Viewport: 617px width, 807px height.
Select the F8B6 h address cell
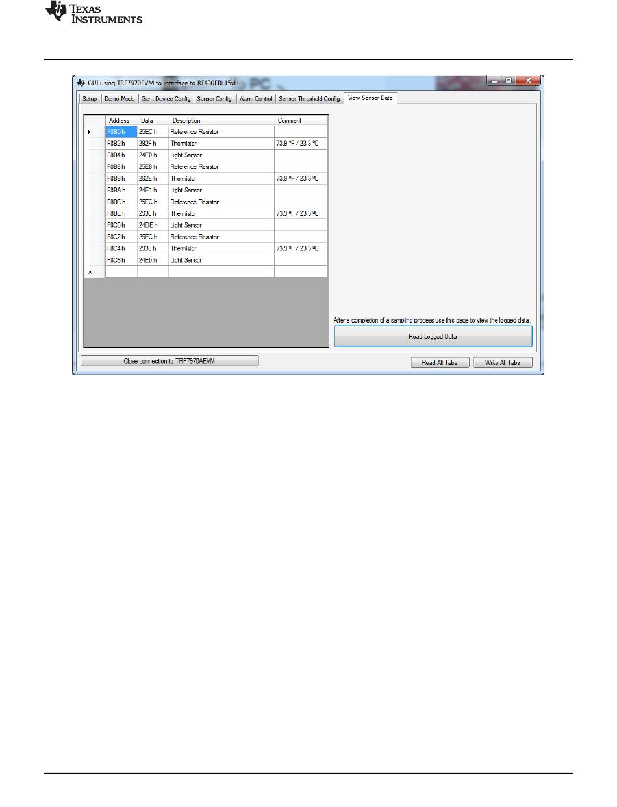(x=121, y=167)
